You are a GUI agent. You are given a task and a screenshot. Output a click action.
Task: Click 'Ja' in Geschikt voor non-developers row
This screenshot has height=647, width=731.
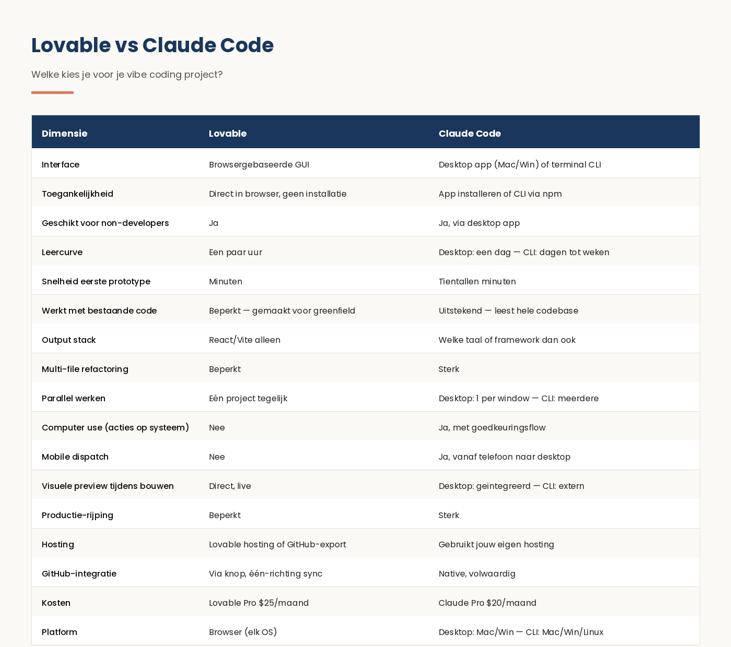[x=214, y=223]
